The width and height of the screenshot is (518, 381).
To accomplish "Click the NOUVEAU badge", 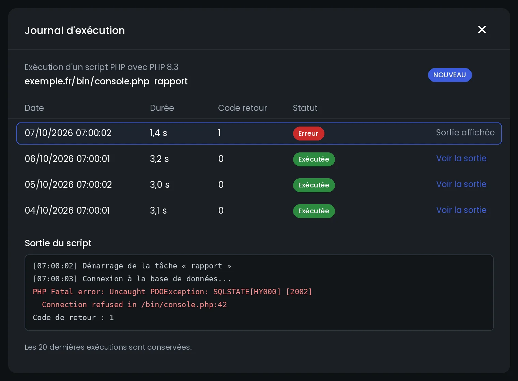I will pos(450,75).
